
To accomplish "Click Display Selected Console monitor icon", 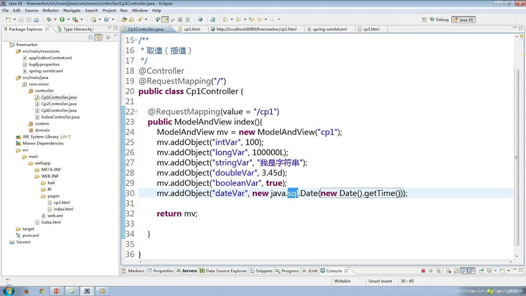I will click(489, 270).
